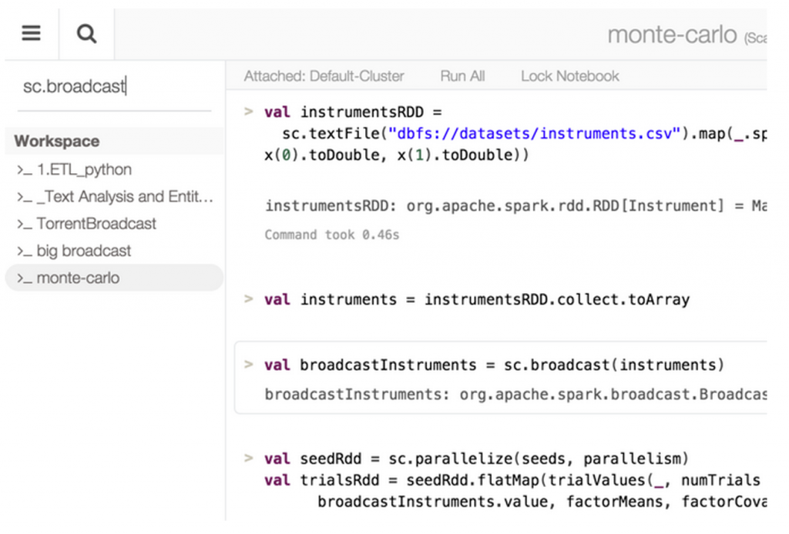Click Lock Notebook in the toolbar
Viewport: 789px width, 534px height.
click(569, 76)
